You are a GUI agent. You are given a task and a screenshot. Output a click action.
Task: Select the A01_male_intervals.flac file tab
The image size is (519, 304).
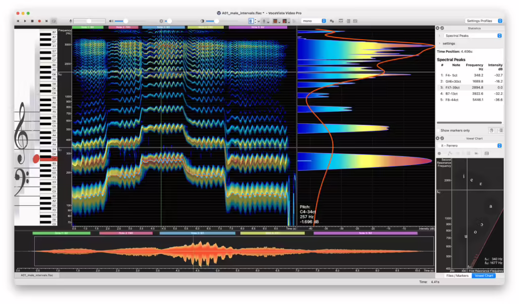37,275
